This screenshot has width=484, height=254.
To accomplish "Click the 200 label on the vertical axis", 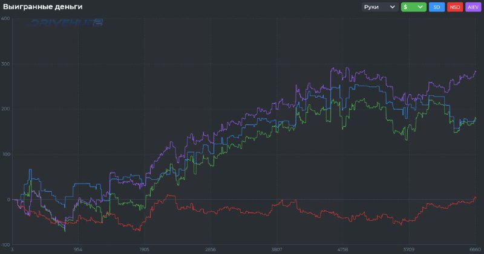I will (x=5, y=109).
